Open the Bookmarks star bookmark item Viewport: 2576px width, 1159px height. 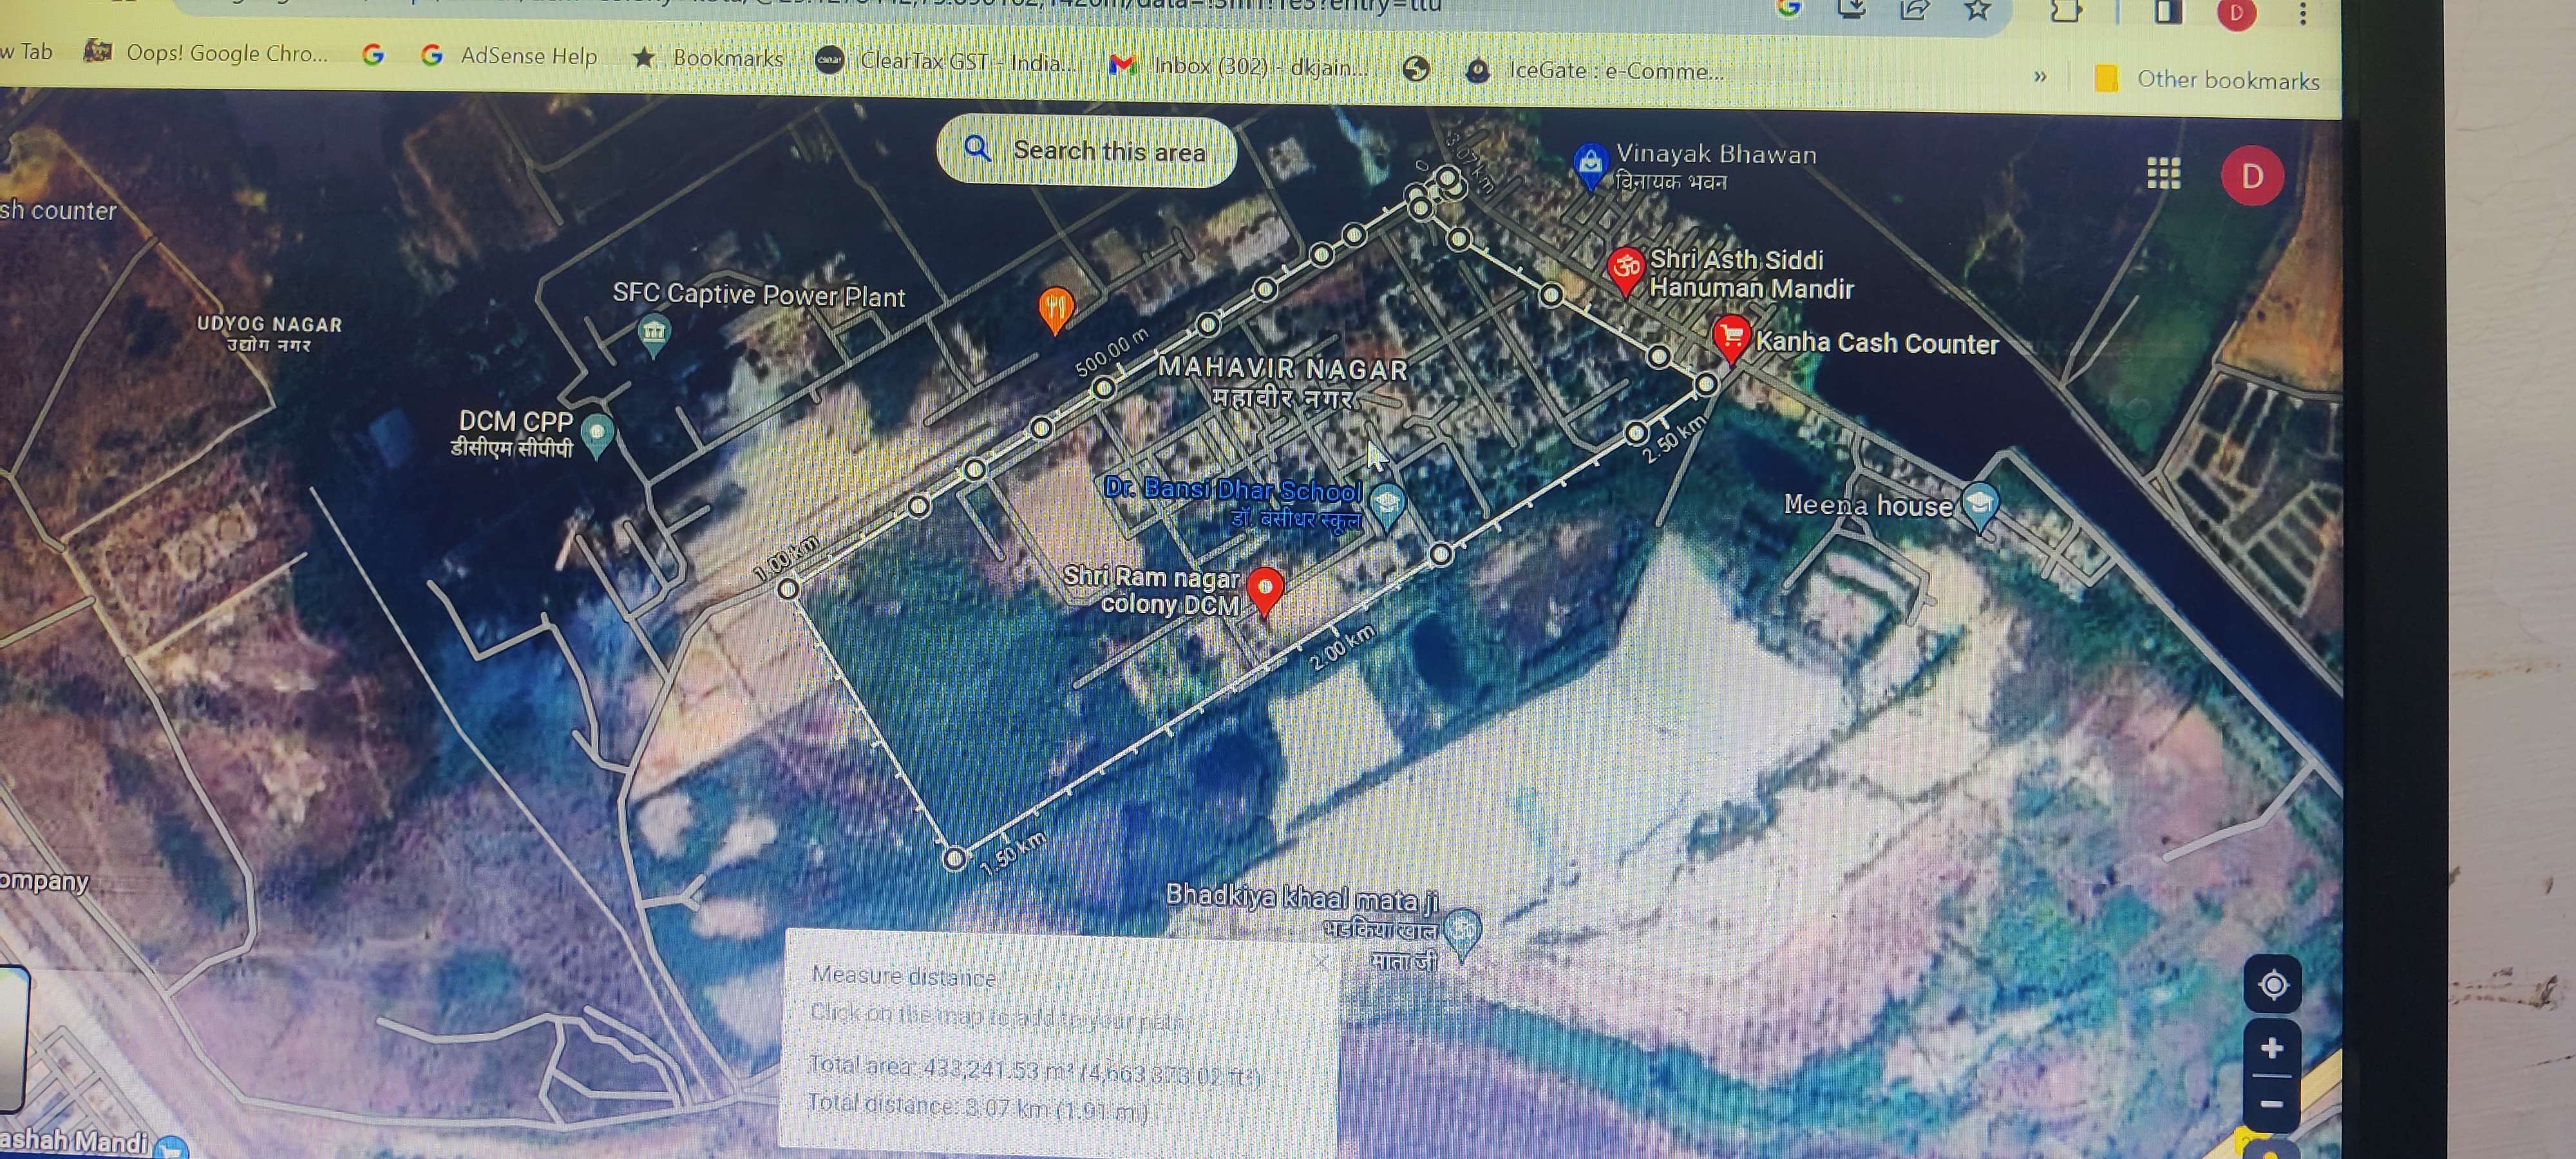tap(708, 58)
